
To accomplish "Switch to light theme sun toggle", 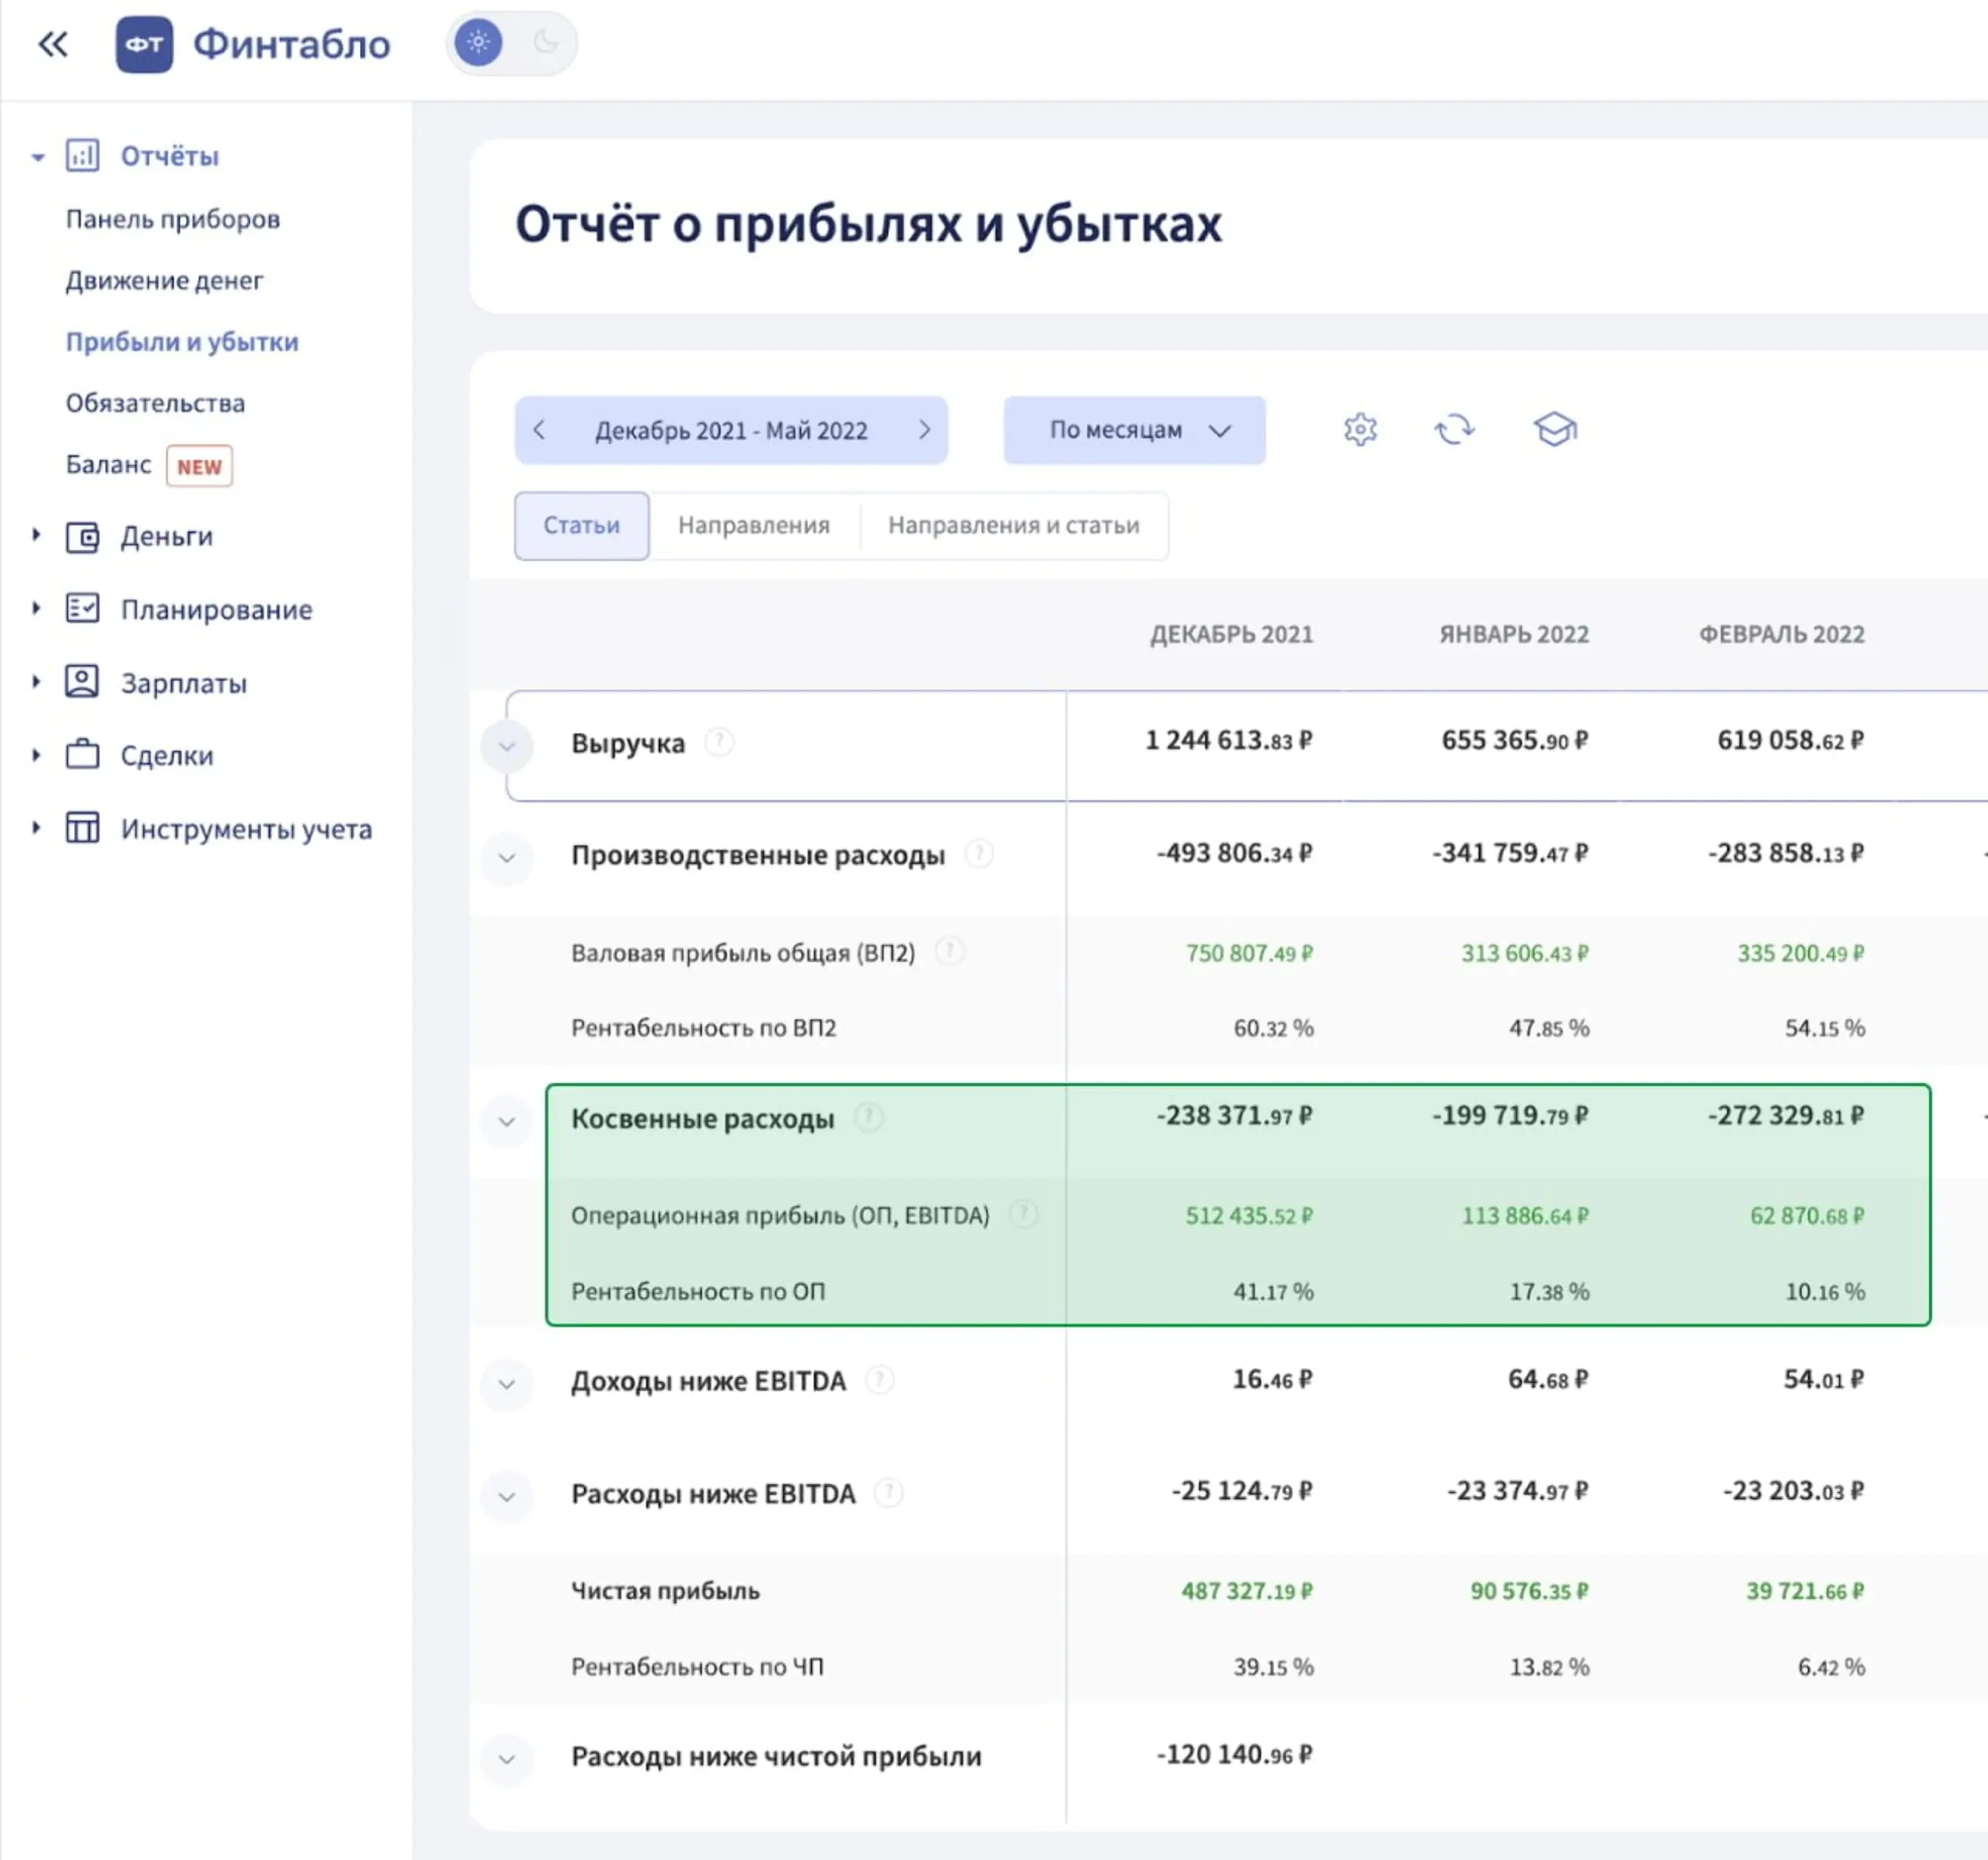I will [x=478, y=43].
